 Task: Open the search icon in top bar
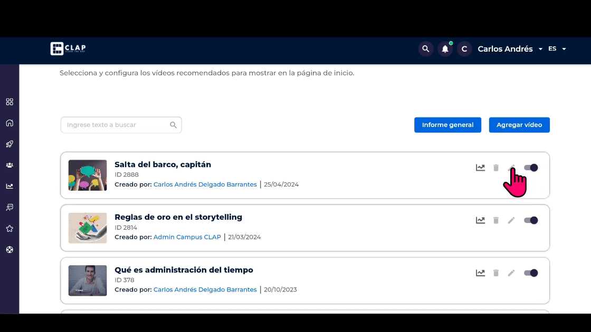click(425, 49)
